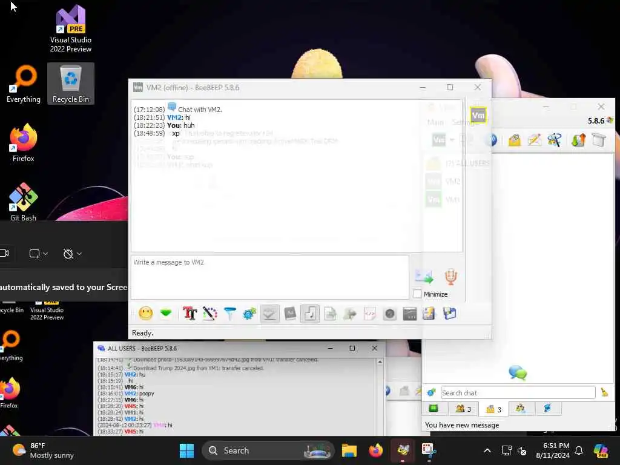The image size is (620, 465).
Task: Click the blue funnel filter icon
Action: [x=229, y=314]
